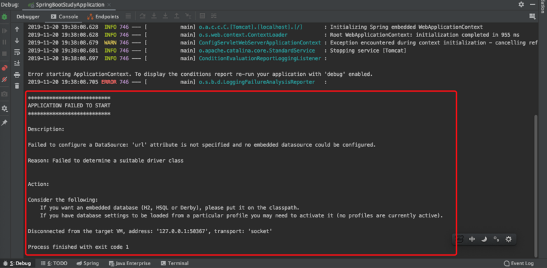This screenshot has width=547, height=268.
Task: Click the Print console icon
Action: pos(16,75)
